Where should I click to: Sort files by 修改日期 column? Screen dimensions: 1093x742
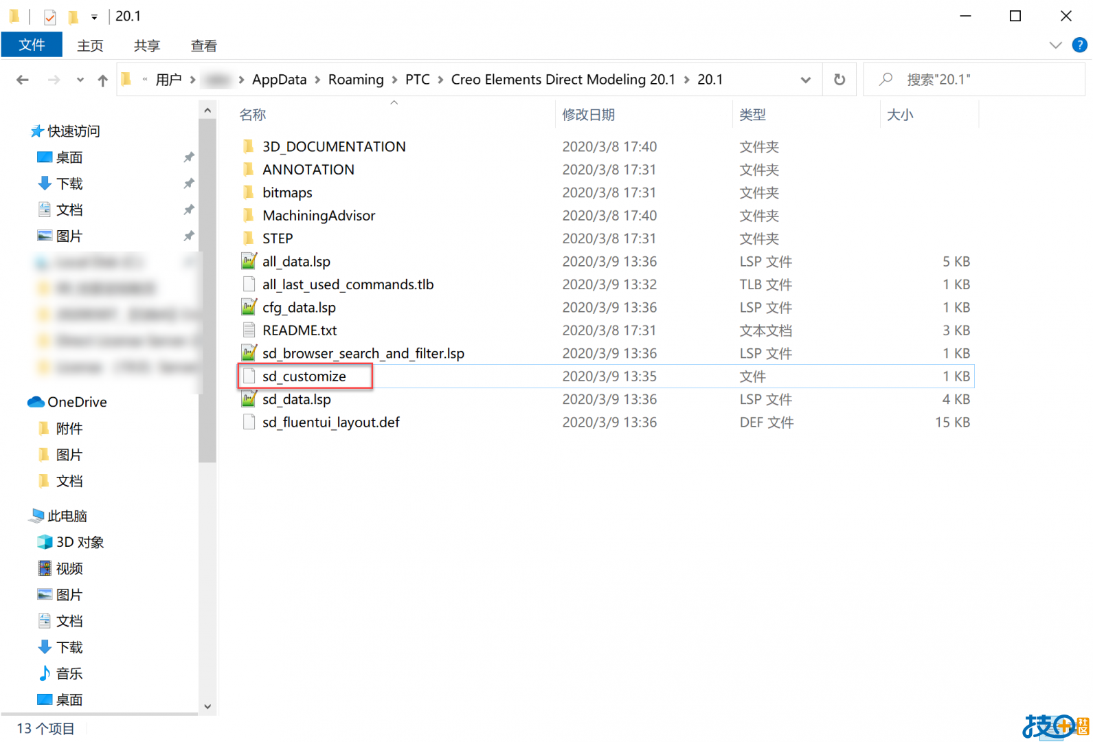[589, 115]
